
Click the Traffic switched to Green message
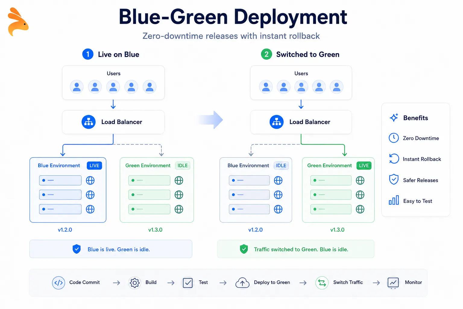301,249
